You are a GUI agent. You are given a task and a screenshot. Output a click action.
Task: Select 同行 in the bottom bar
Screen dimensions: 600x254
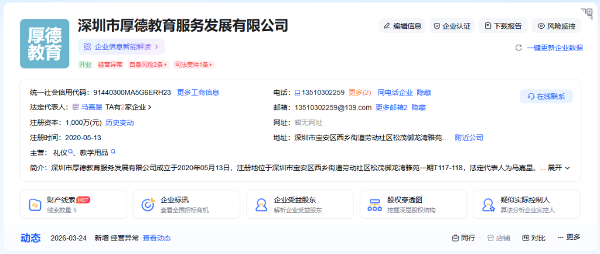(463, 238)
